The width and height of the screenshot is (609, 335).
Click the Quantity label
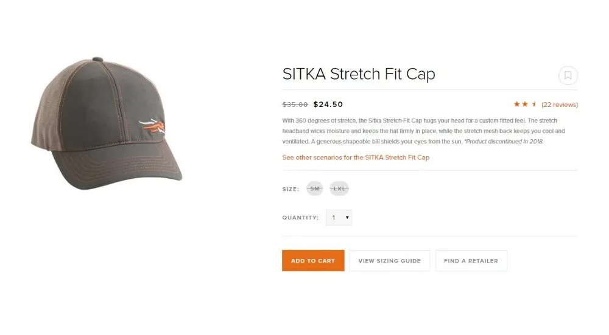(x=300, y=218)
